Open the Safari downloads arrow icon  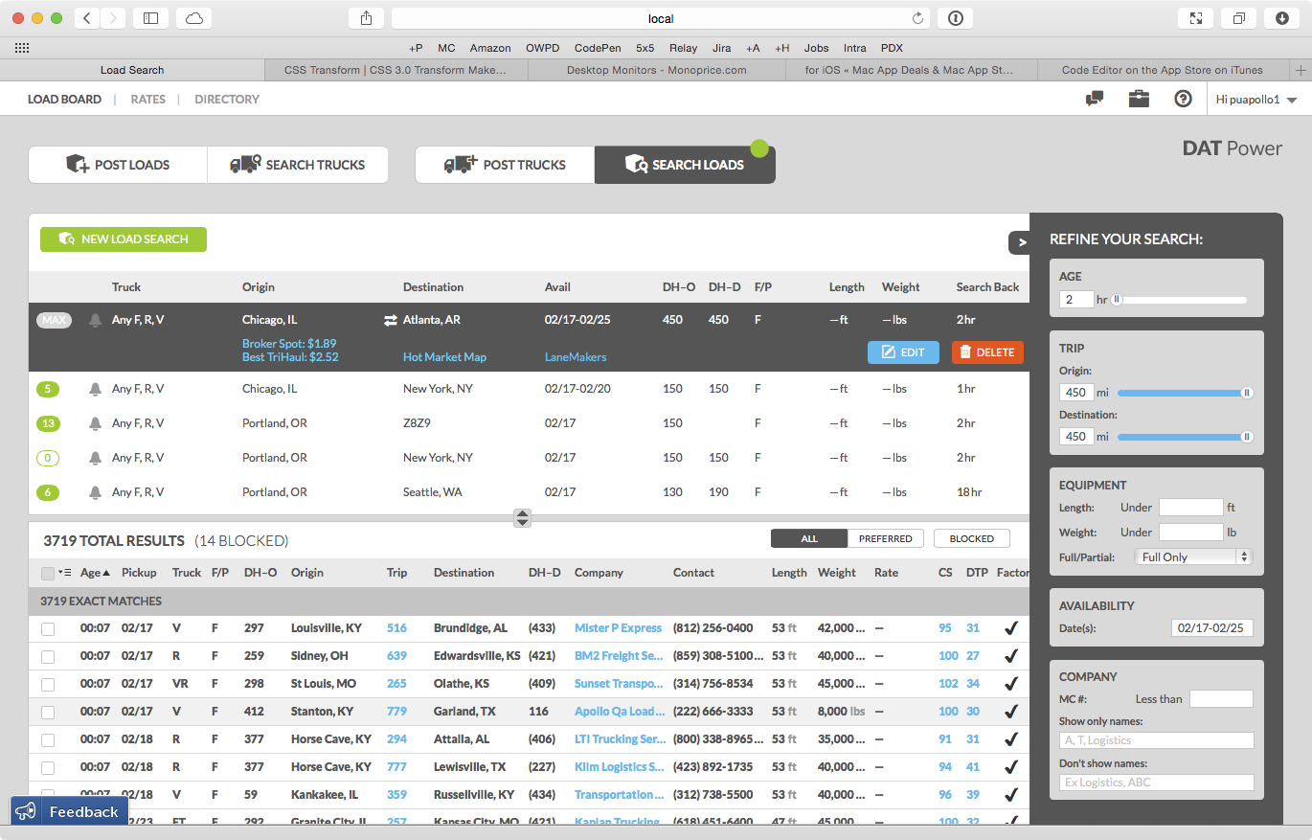click(x=1282, y=18)
